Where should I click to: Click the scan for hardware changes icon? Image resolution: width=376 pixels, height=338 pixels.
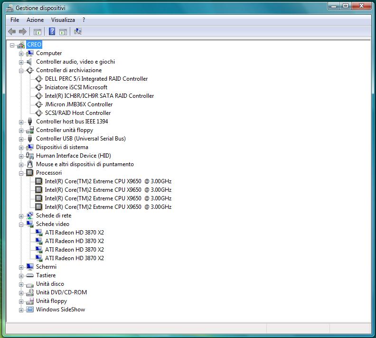(78, 31)
